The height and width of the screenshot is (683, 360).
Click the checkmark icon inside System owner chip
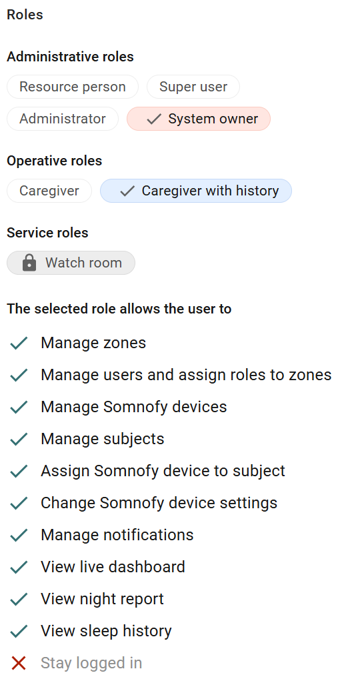coord(153,119)
